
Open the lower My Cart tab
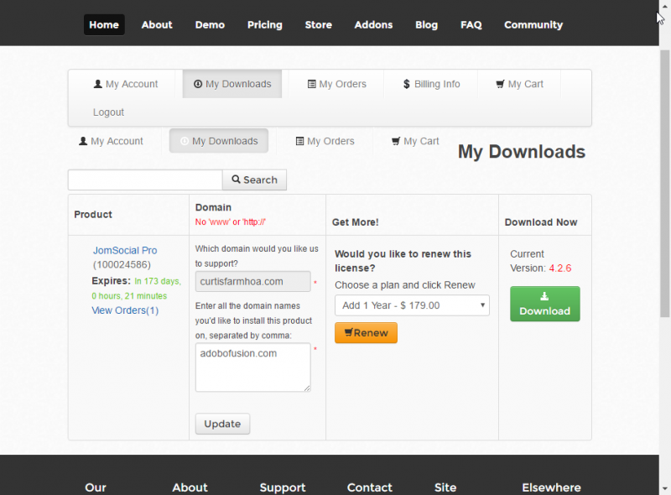click(415, 141)
